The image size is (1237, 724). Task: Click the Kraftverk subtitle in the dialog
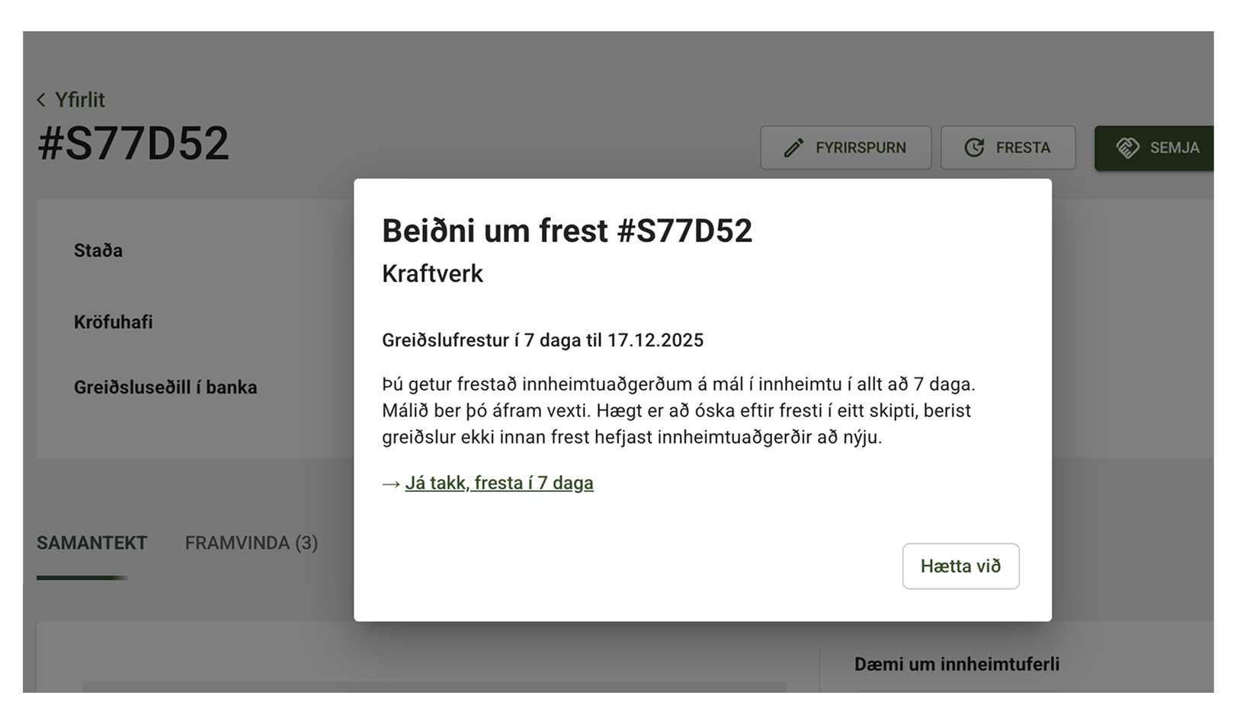(x=432, y=274)
